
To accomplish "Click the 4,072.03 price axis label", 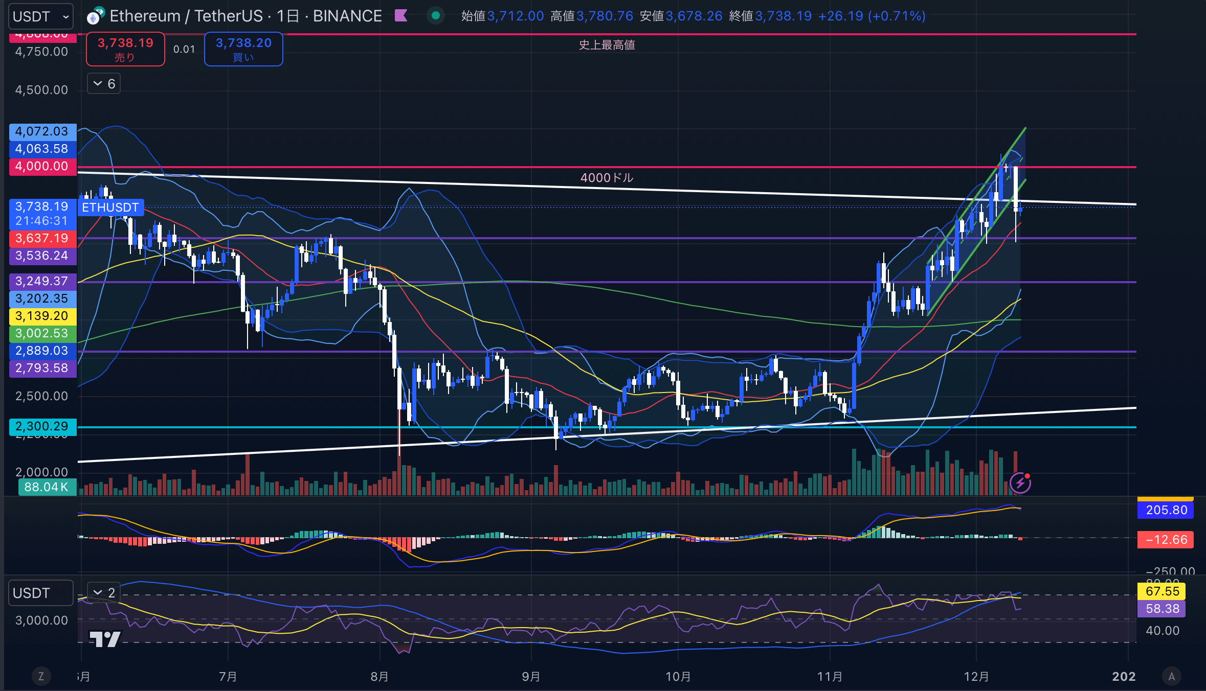I will pyautogui.click(x=42, y=131).
